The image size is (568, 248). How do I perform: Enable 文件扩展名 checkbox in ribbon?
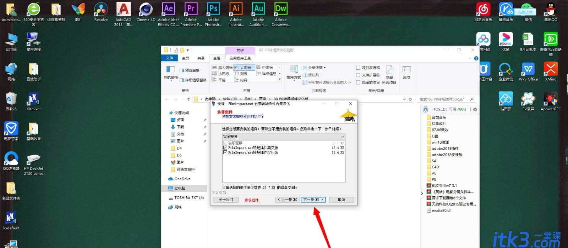point(358,75)
